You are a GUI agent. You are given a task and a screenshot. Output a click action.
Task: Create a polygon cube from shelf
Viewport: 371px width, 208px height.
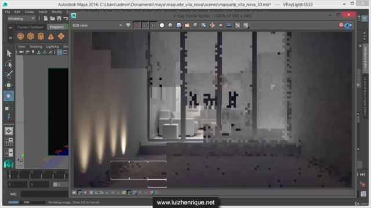(x=31, y=36)
